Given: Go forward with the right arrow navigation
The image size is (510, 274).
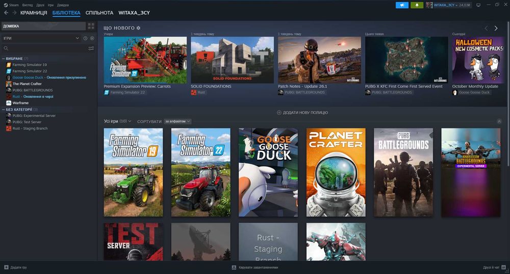Looking at the screenshot, I should click(14, 13).
